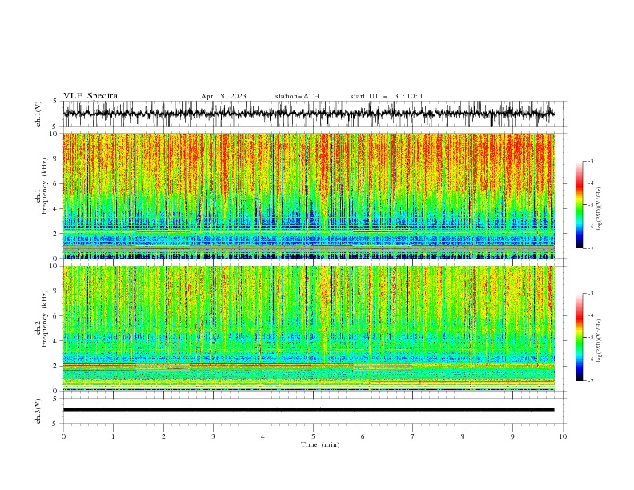Click the ch.1 colorbar gradient strip
Image resolution: width=634 pixels, height=490 pixels.
click(580, 204)
